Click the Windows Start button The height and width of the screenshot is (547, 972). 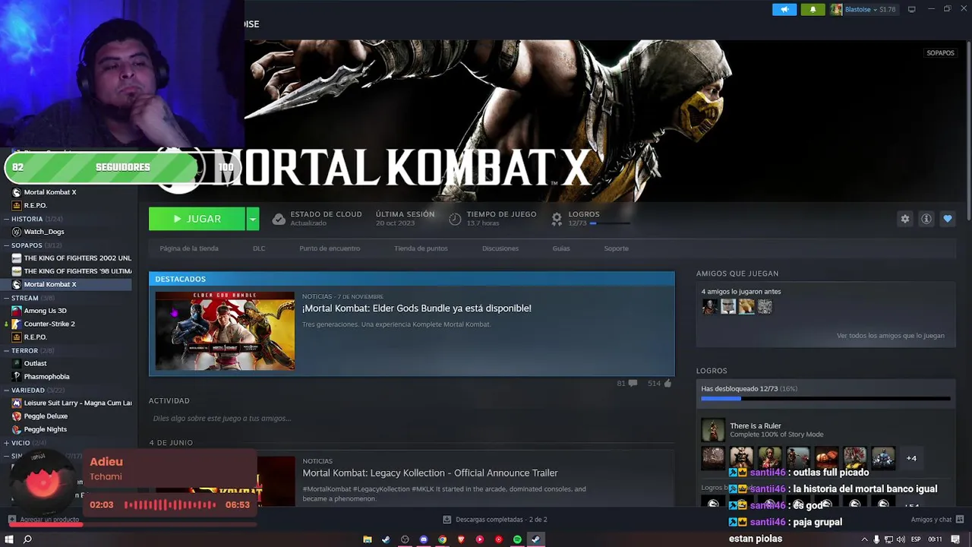click(9, 539)
